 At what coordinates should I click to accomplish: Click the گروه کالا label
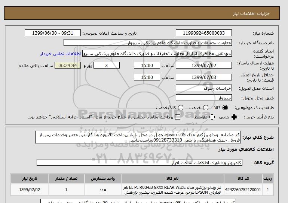tap(264, 163)
